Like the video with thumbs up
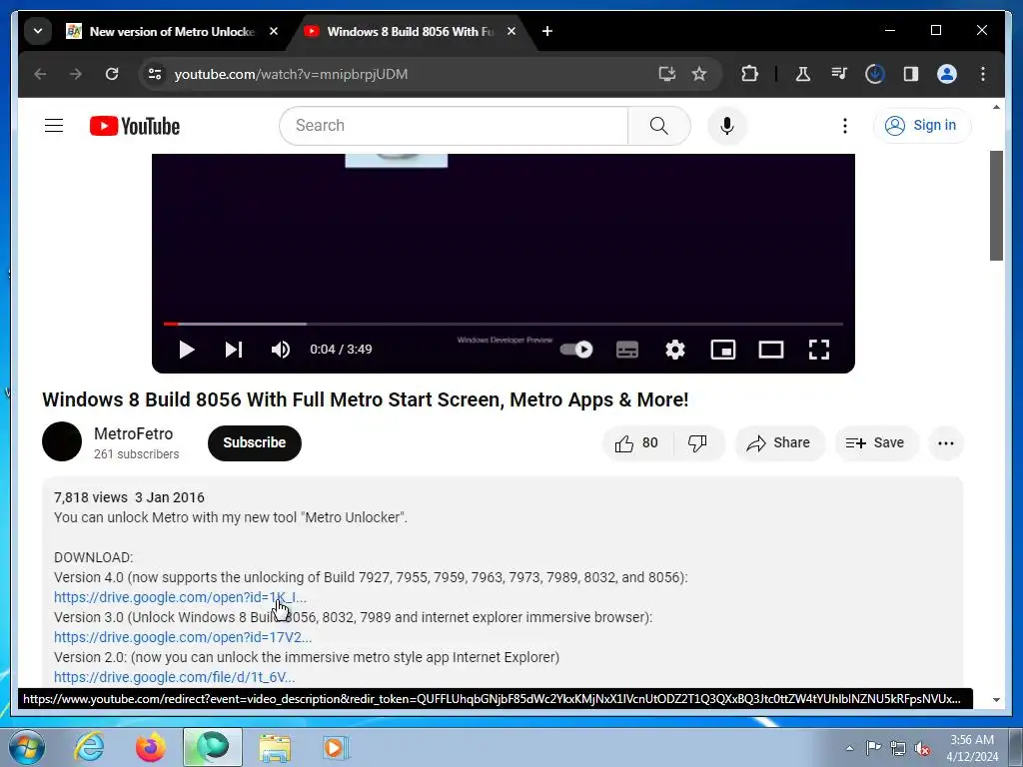 click(x=636, y=442)
